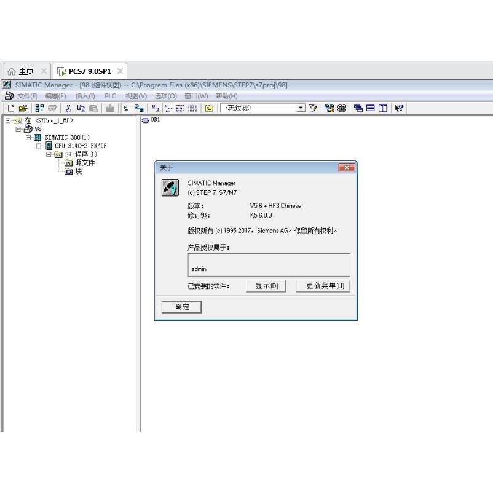The height and width of the screenshot is (493, 493).
Task: Select CPU 314C-2 PN/DP tree item
Action: pos(81,146)
